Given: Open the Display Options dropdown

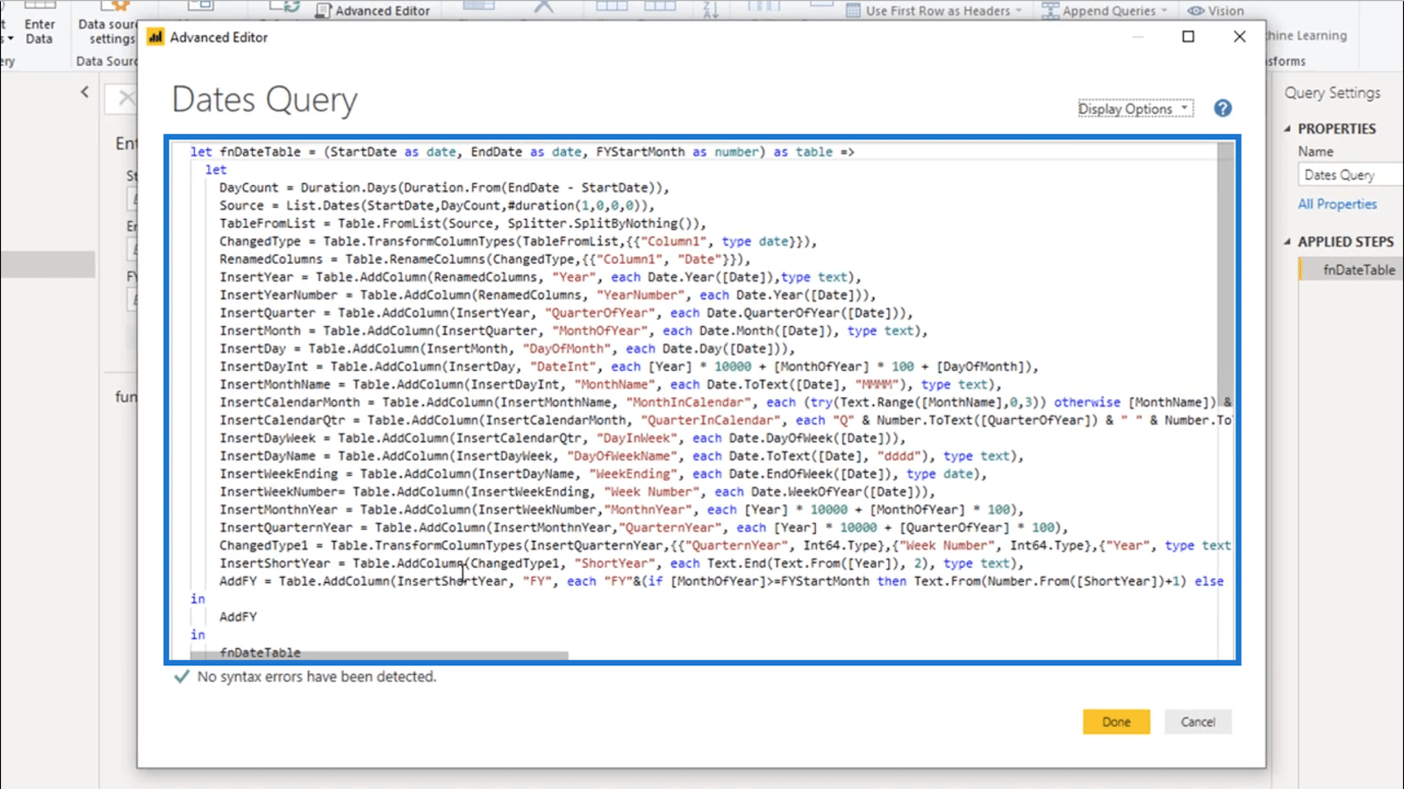Looking at the screenshot, I should 1135,109.
